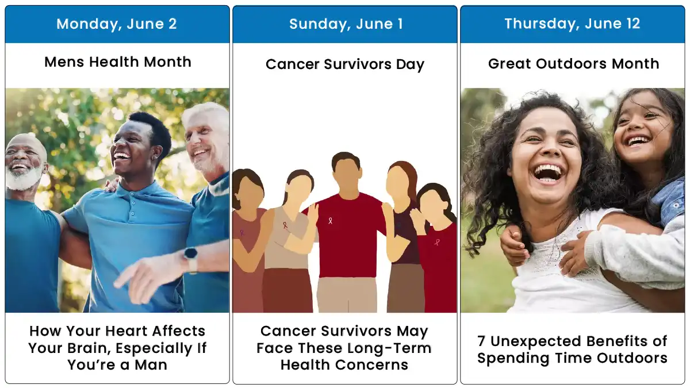Viewport: 690px width, 388px height.
Task: Click the white-bearded man's face
Action: coord(24,163)
